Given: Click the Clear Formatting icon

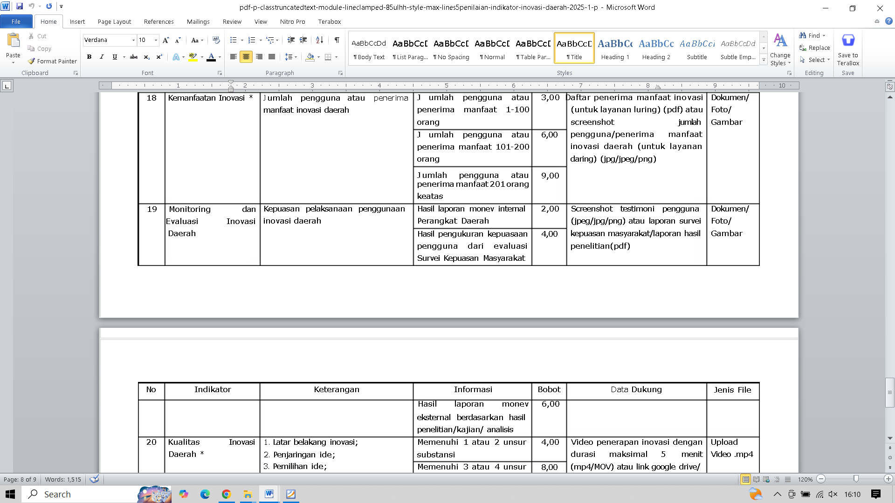Looking at the screenshot, I should click(x=216, y=40).
